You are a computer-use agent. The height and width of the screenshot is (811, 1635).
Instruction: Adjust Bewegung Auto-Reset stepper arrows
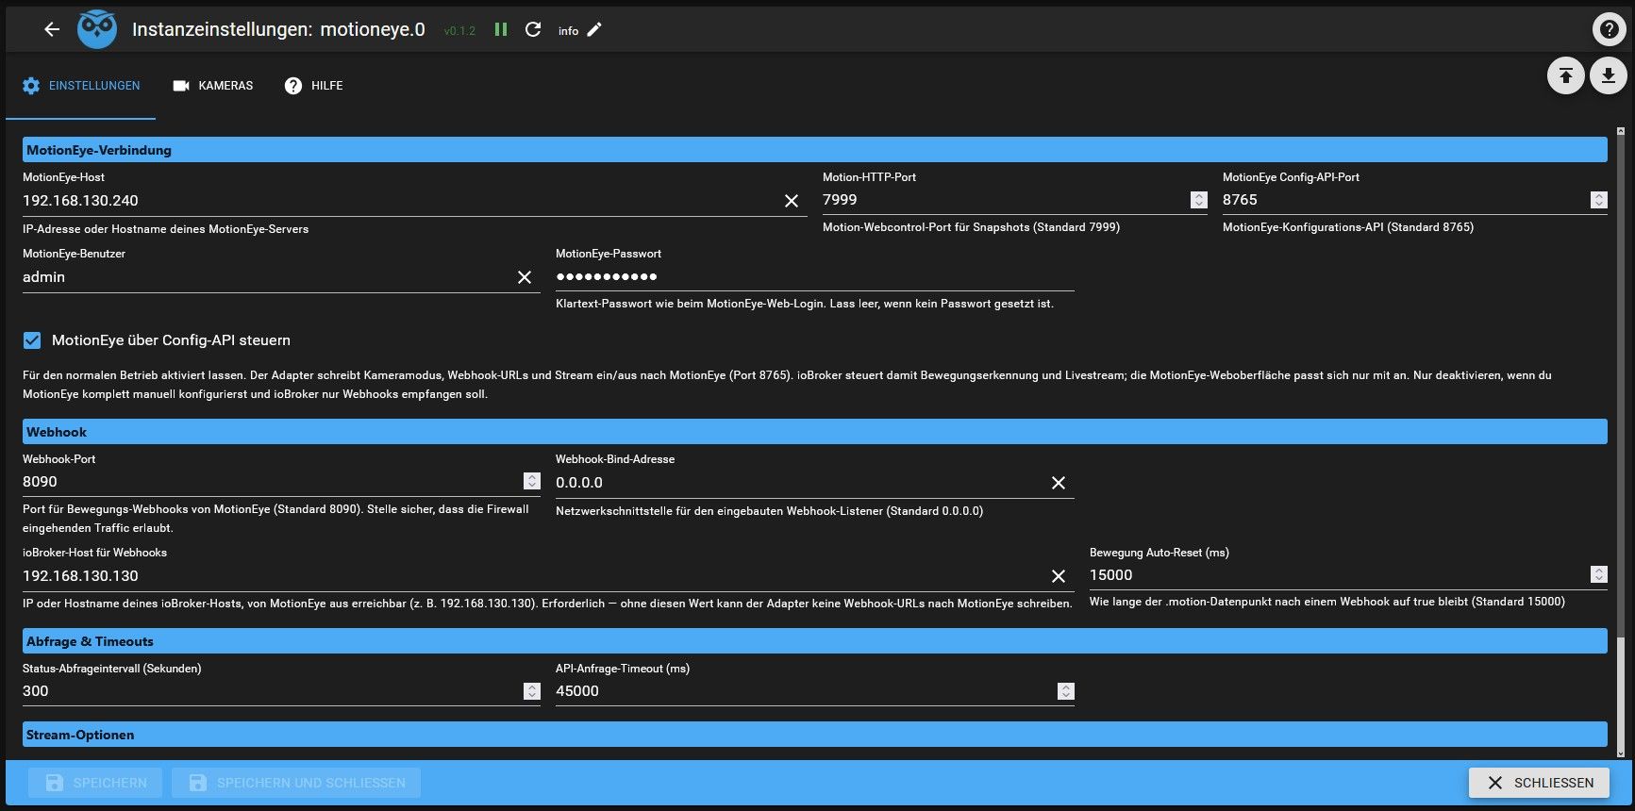(x=1598, y=575)
